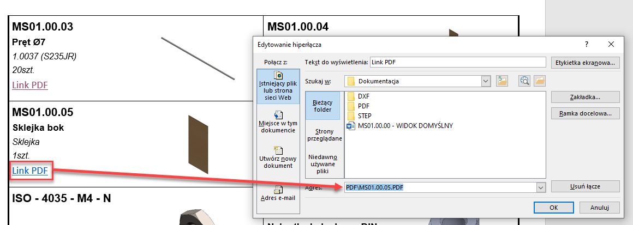Viewport: 633px width, 225px height.
Task: Select the STEP folder in list
Action: [x=365, y=116]
